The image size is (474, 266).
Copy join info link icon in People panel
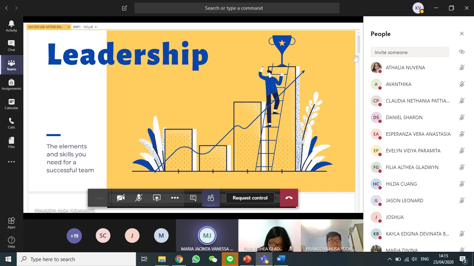[x=462, y=52]
